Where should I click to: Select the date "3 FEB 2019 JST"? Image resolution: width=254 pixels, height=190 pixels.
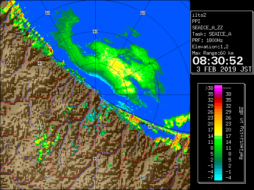click(224, 69)
